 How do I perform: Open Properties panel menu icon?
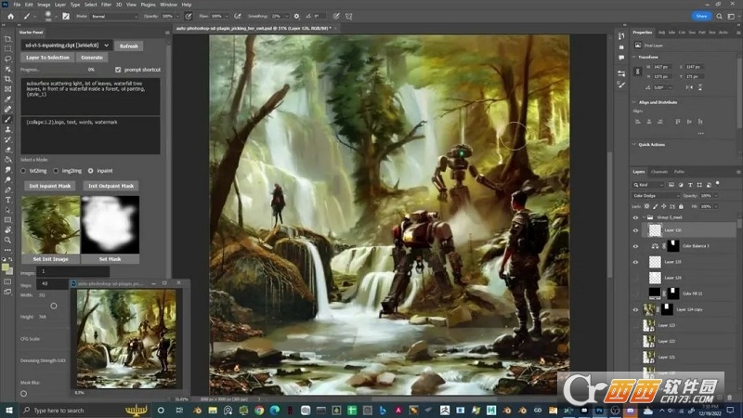pyautogui.click(x=738, y=33)
